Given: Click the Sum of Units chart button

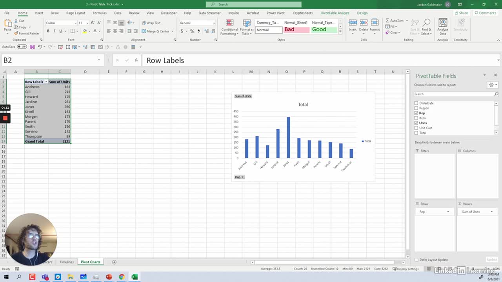Looking at the screenshot, I should coord(243,96).
